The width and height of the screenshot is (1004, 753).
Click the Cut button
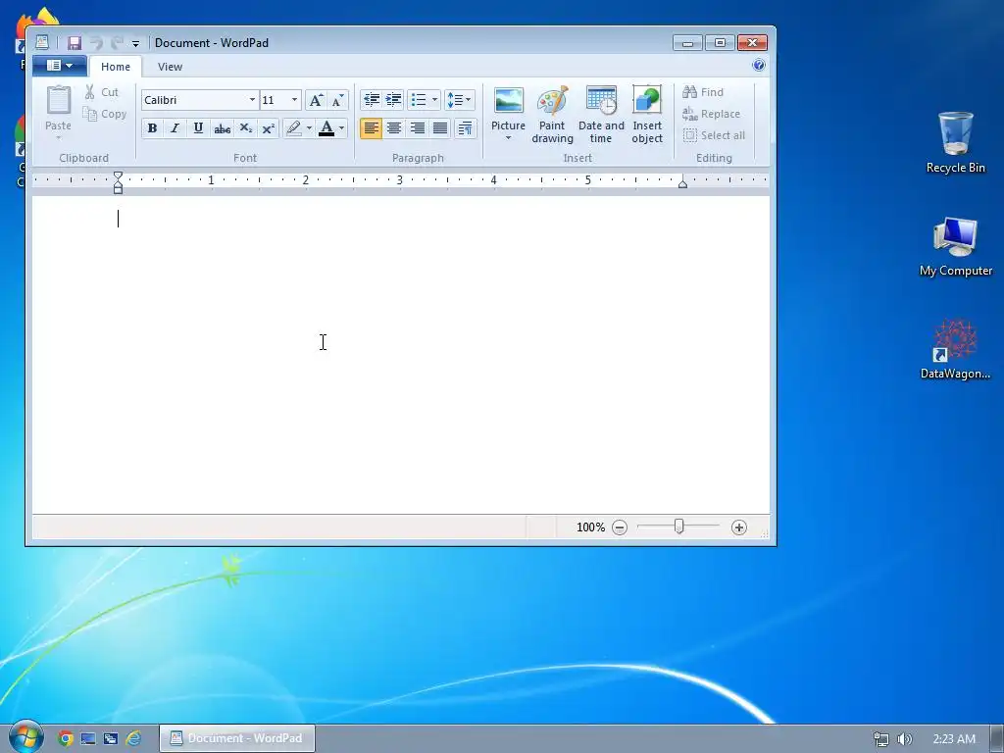[x=102, y=92]
